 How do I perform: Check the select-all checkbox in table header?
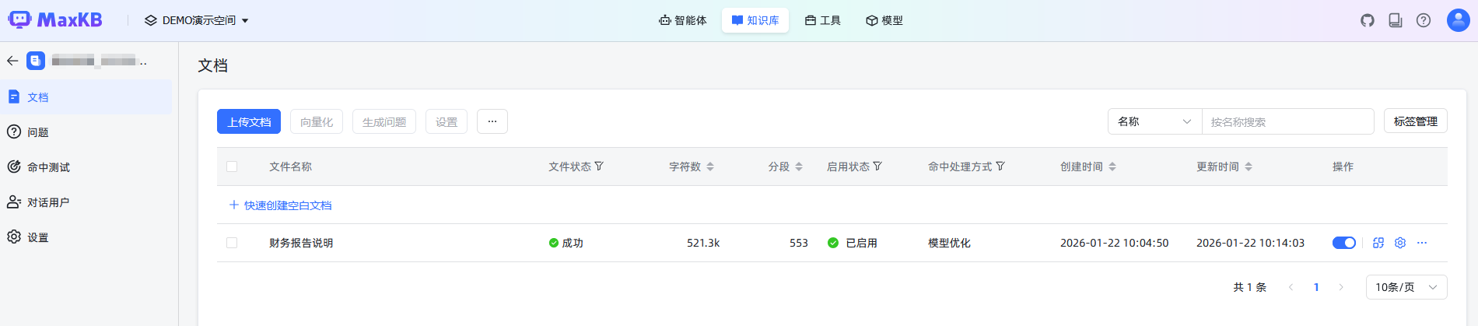pos(232,167)
